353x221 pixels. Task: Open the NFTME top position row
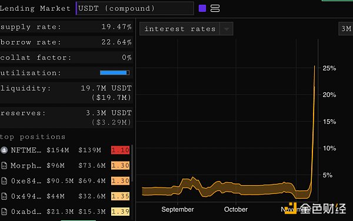pyautogui.click(x=65, y=150)
